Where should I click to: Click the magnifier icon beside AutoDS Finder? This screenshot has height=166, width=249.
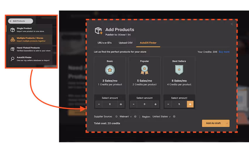(12, 59)
